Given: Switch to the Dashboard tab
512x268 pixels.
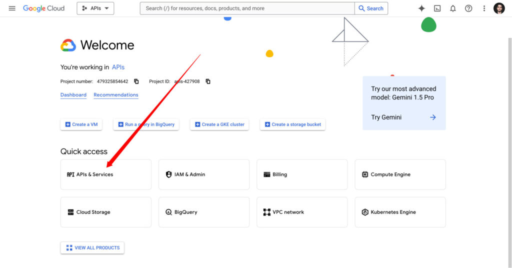Looking at the screenshot, I should 73,95.
